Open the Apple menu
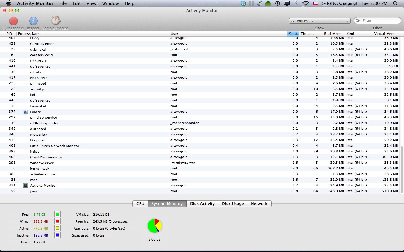Screen dimensions: 404x252 [x=9, y=3]
